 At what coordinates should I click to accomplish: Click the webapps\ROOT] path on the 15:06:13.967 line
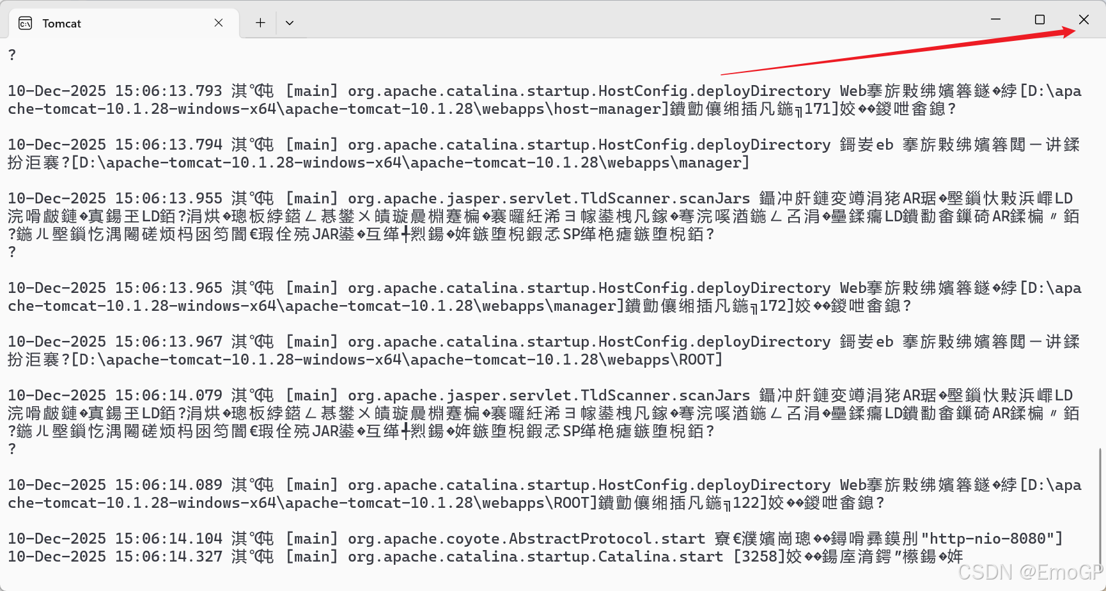[x=665, y=359]
